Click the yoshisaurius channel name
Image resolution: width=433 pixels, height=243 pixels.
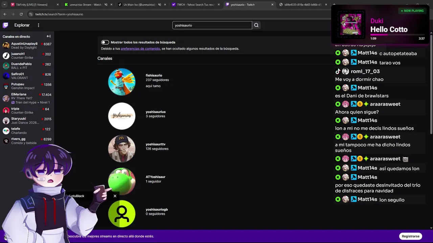tap(156, 112)
